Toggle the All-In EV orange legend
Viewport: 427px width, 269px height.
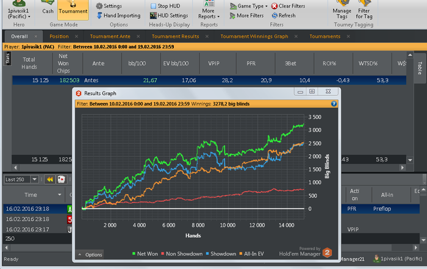251,254
